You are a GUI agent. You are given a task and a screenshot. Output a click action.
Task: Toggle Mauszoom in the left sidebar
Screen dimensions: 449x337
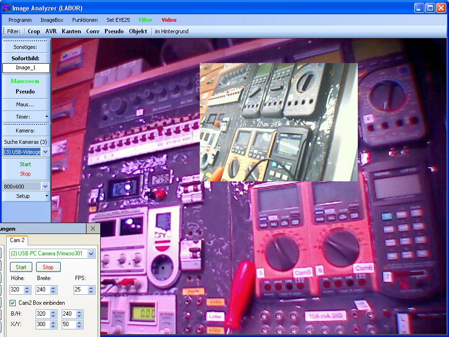click(x=25, y=82)
